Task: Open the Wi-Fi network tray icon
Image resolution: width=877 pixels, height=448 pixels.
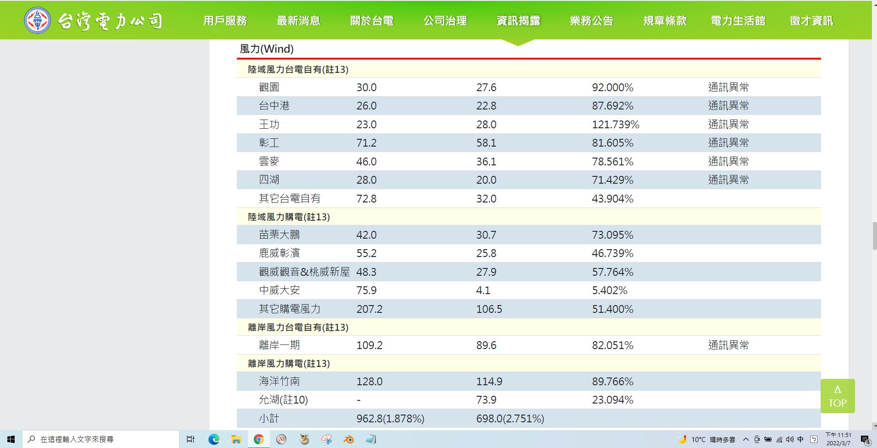Action: point(779,439)
